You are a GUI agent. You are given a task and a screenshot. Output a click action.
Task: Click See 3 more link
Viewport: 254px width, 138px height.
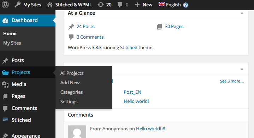click(x=232, y=81)
